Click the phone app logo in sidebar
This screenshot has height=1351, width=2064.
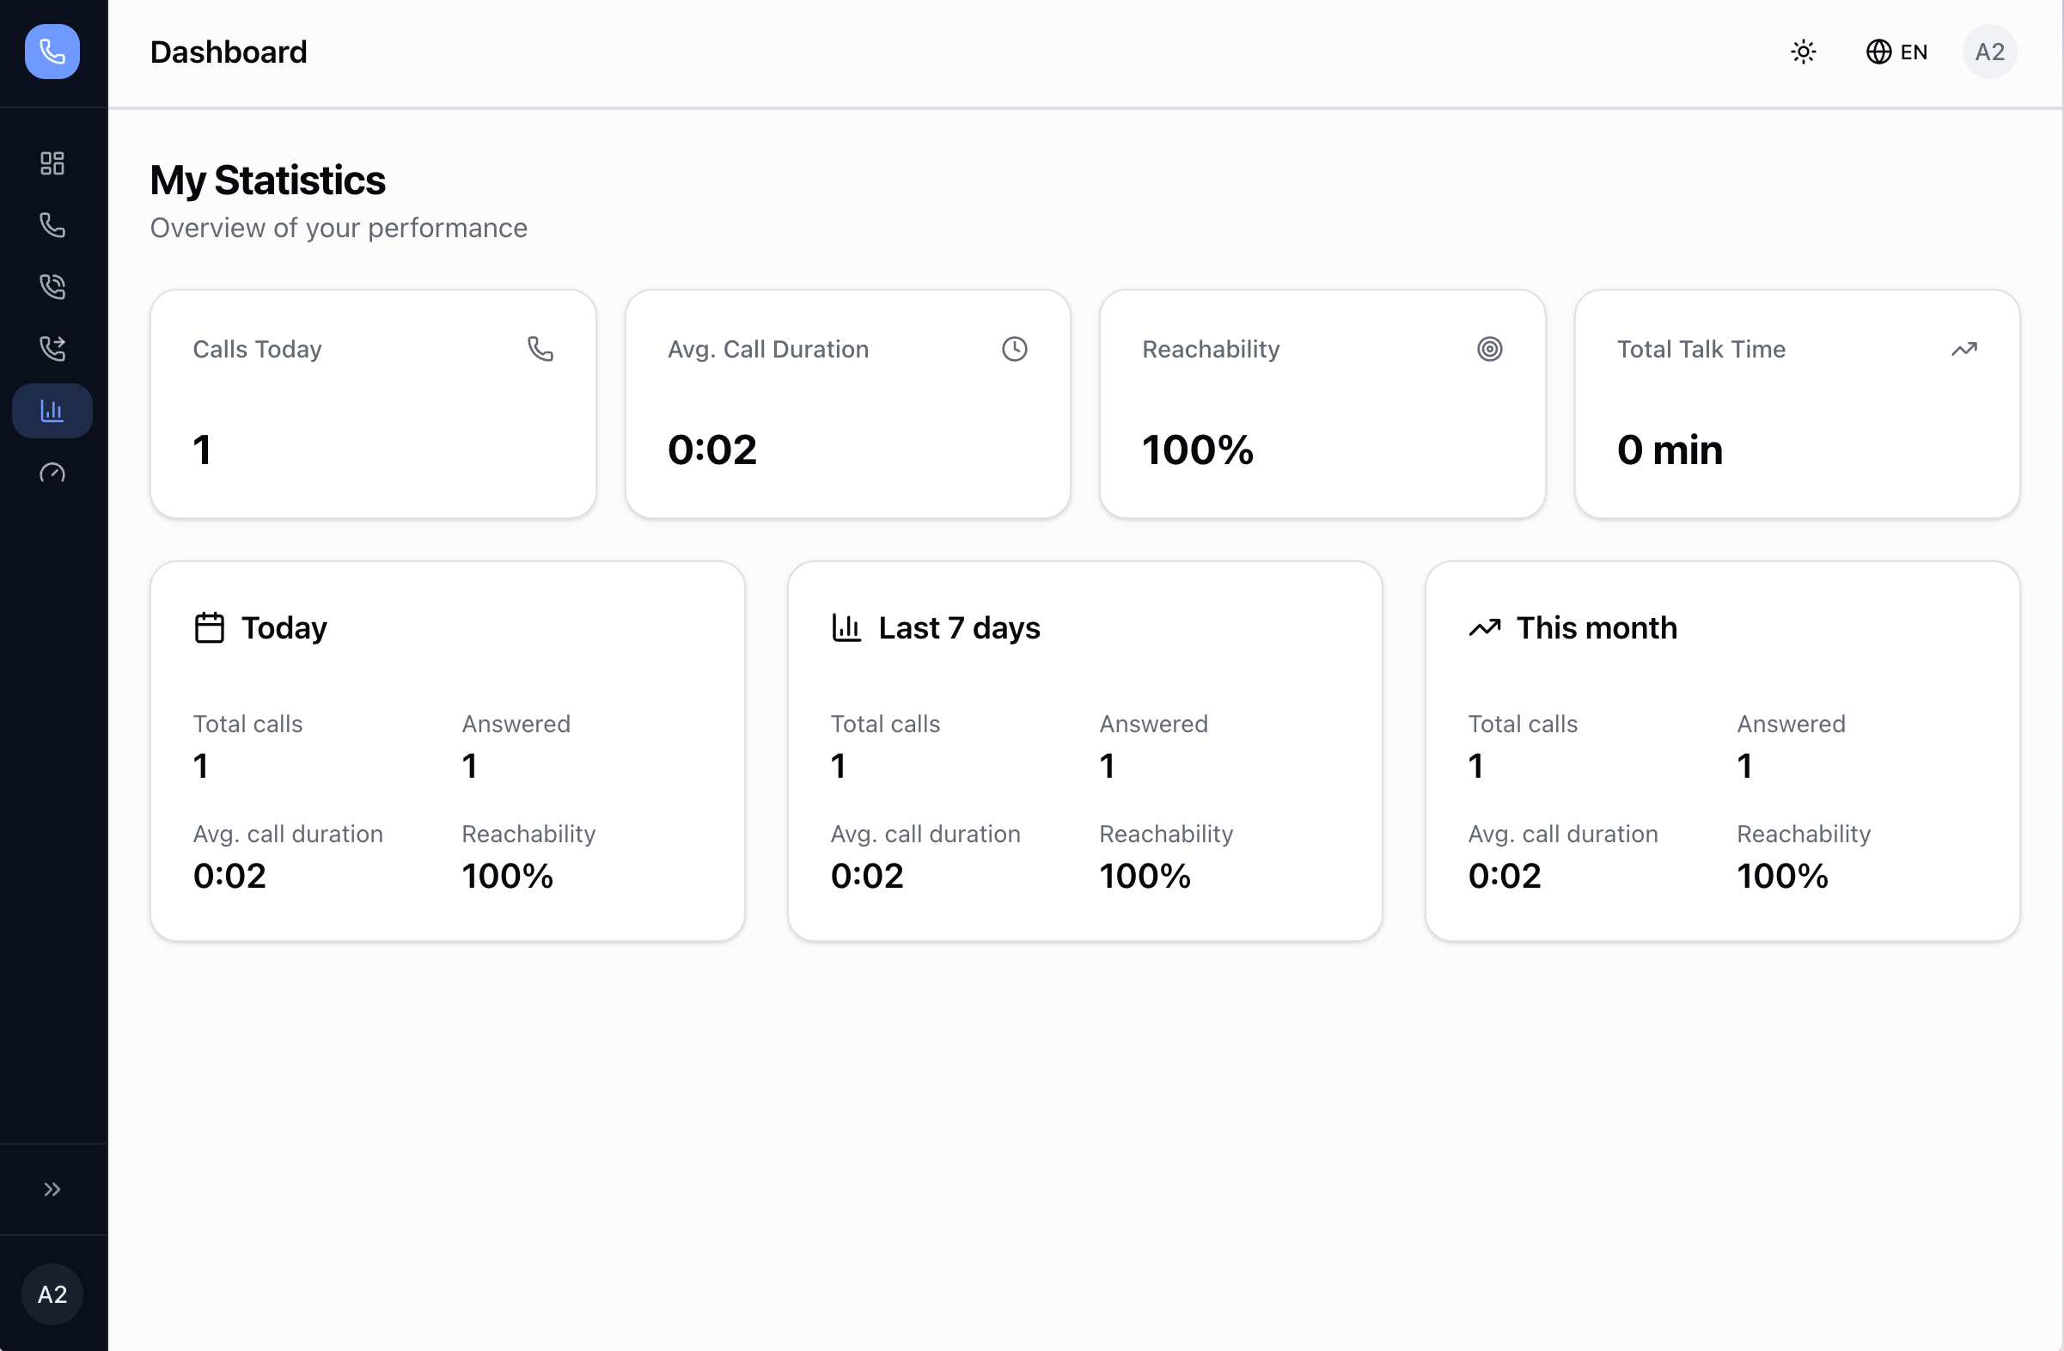pos(52,52)
